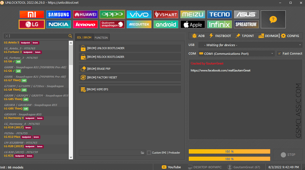Viewport: 305px width, 170px height.
Task: Switch to the FUNCTION tab
Action: pos(101,38)
